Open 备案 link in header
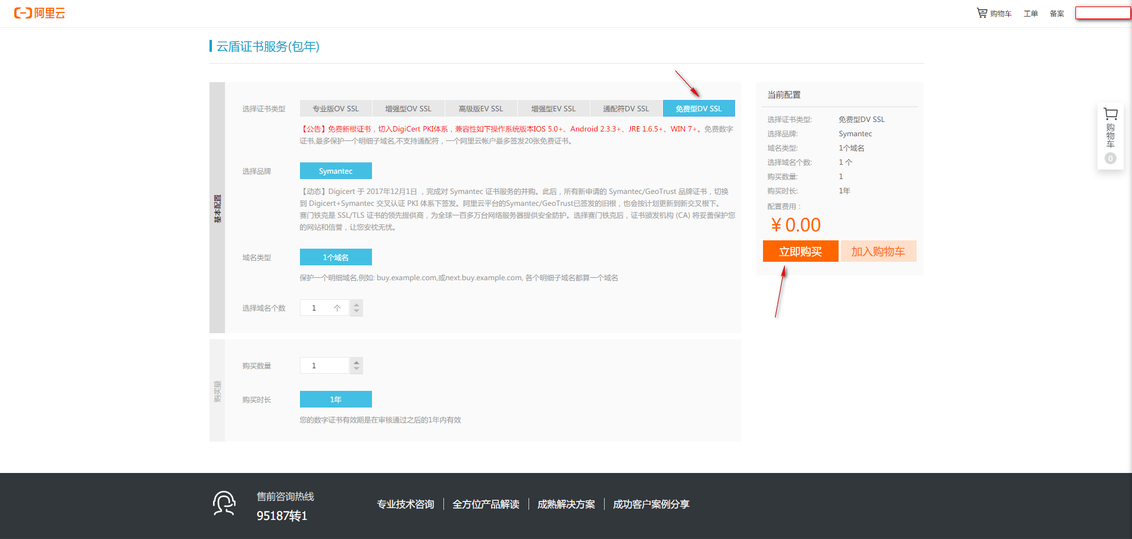This screenshot has width=1132, height=539. coord(1057,13)
